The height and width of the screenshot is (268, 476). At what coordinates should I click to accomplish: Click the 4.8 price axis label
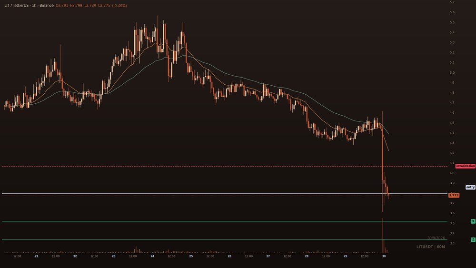click(452, 92)
